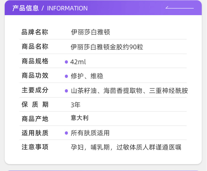Select the 保质期 label

point(35,105)
